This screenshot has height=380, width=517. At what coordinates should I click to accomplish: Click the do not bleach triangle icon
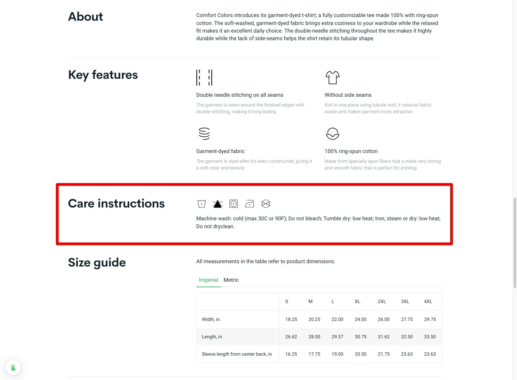(x=218, y=204)
